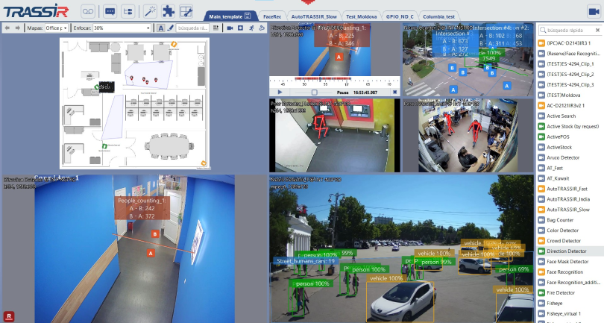Open the Enfocar 30% zoom dropdown
This screenshot has width=604, height=323.
123,28
